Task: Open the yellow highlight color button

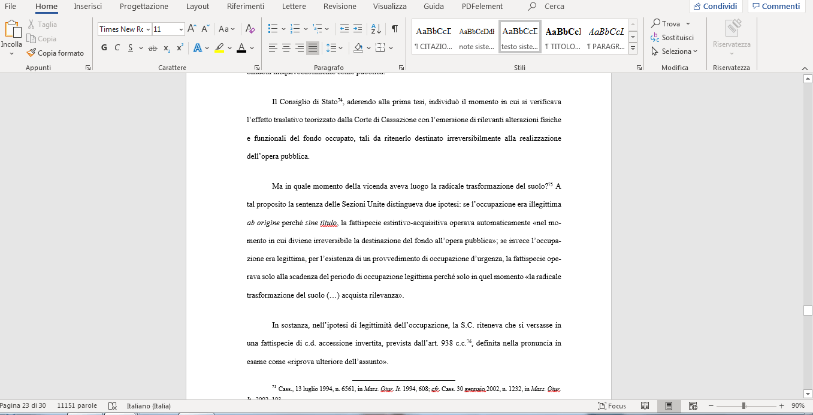Action: [x=219, y=48]
